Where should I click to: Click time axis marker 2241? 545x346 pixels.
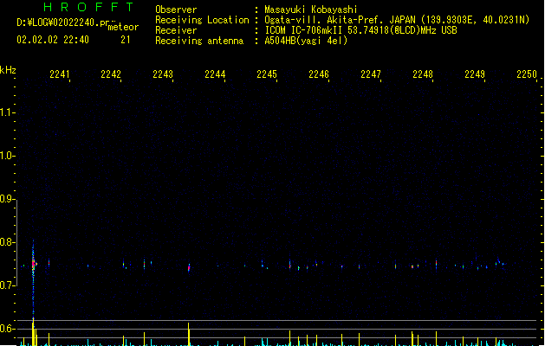(x=60, y=74)
